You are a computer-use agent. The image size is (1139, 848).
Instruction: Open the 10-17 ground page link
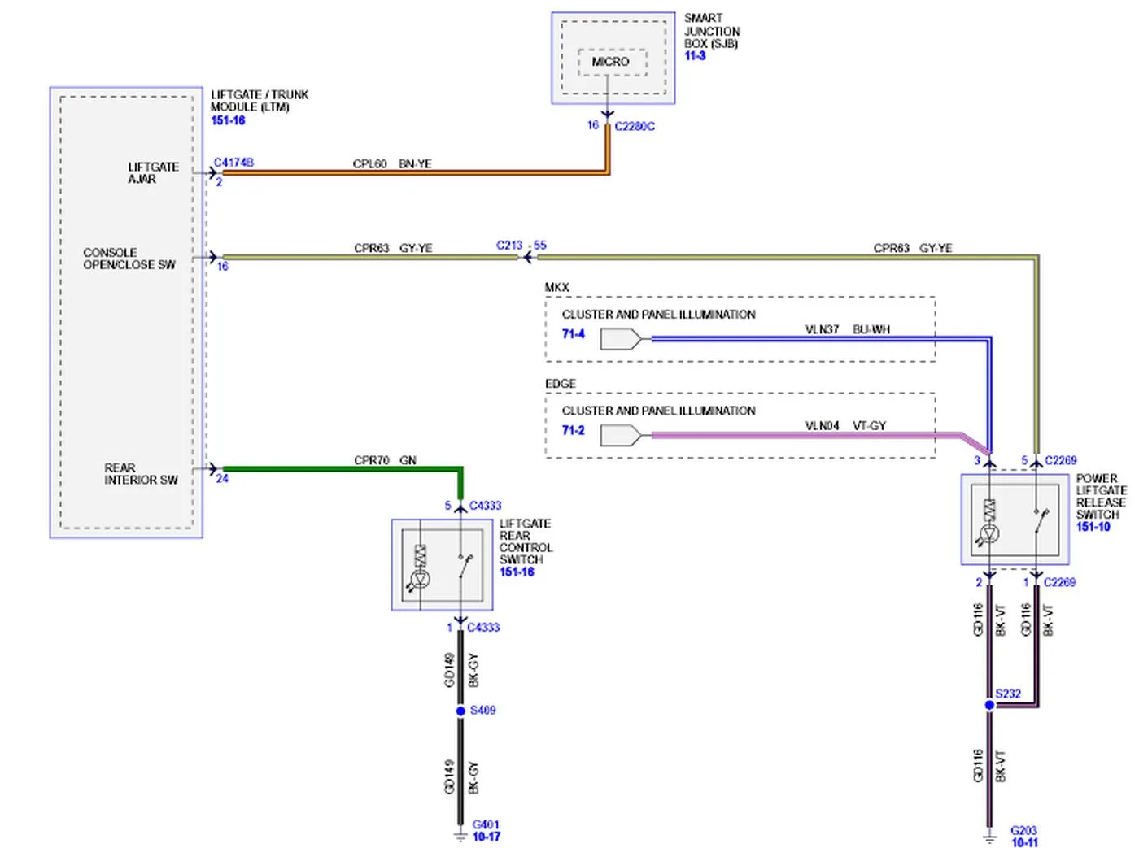pyautogui.click(x=487, y=837)
